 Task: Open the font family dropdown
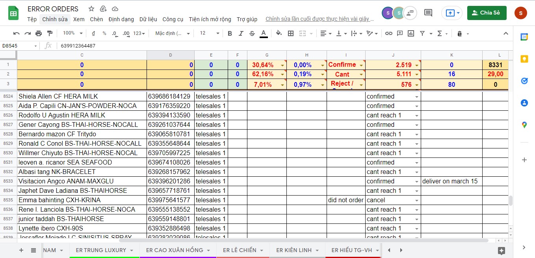point(172,33)
